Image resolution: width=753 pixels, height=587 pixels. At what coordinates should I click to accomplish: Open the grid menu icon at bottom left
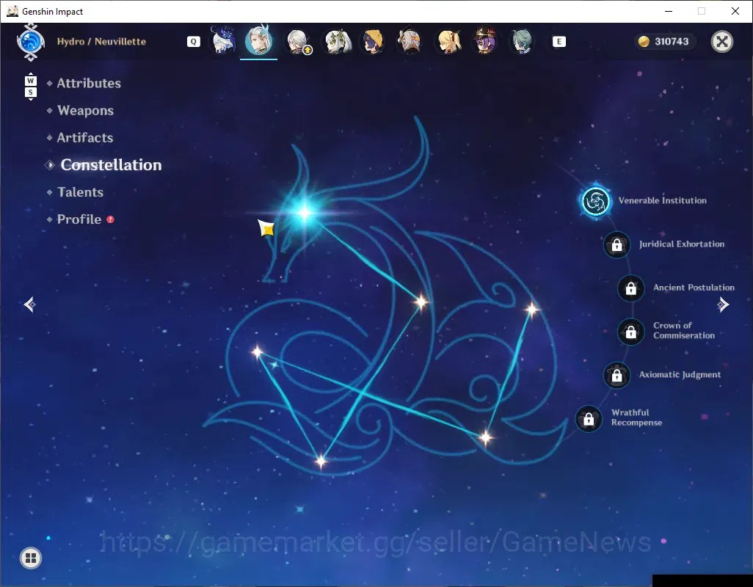(31, 558)
